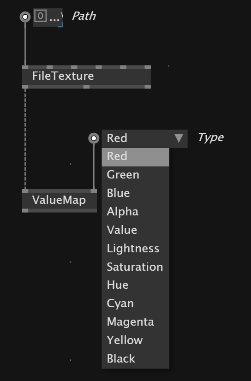The width and height of the screenshot is (251, 381).
Task: Select Lightness from the type list
Action: [135, 248]
